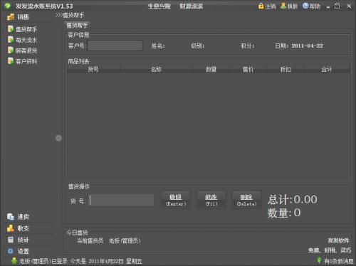Sort by the 折扣 column header
The width and height of the screenshot is (356, 266).
coord(286,69)
